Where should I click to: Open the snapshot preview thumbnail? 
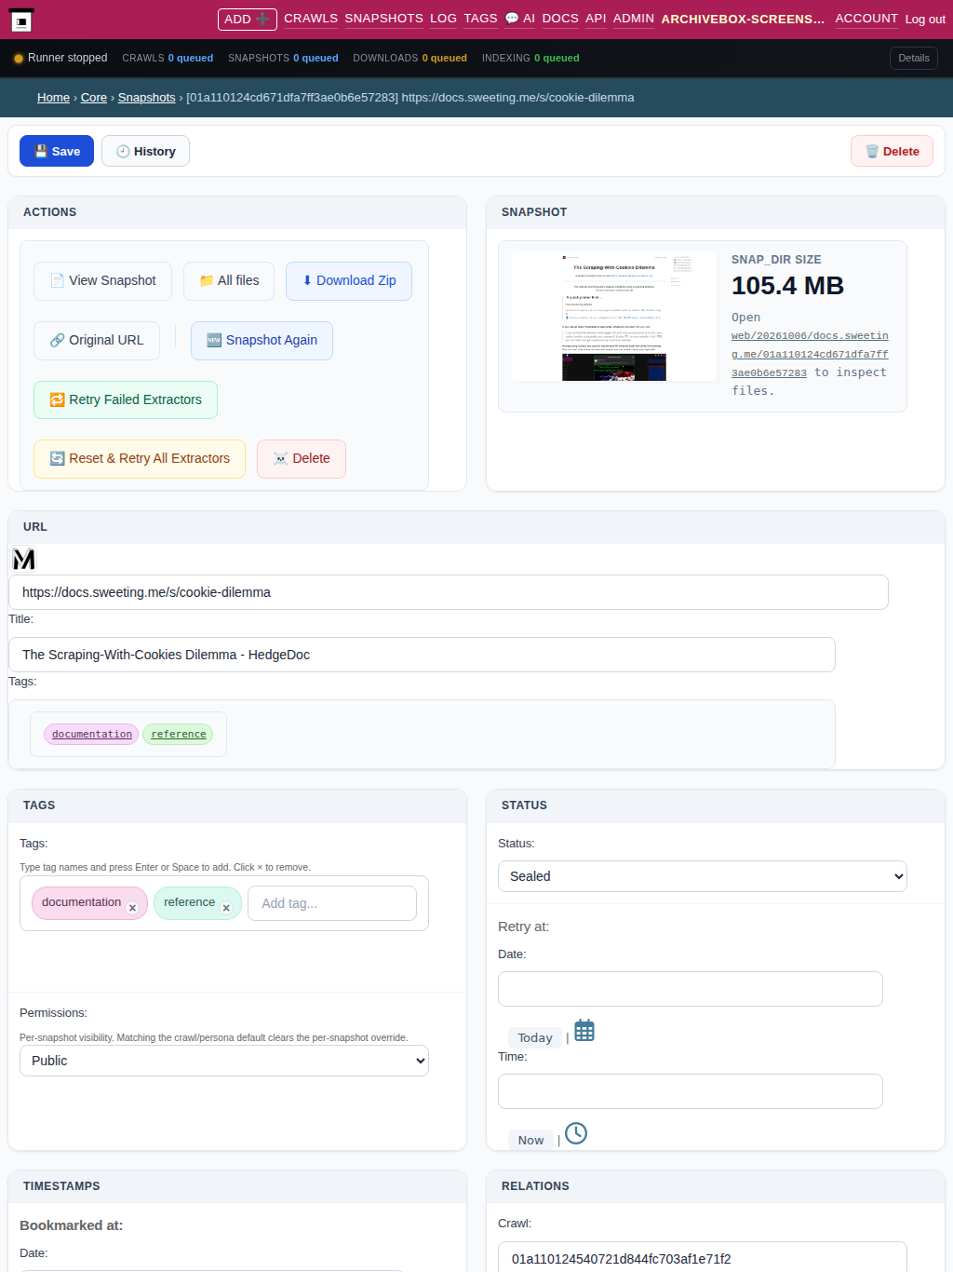coord(614,317)
